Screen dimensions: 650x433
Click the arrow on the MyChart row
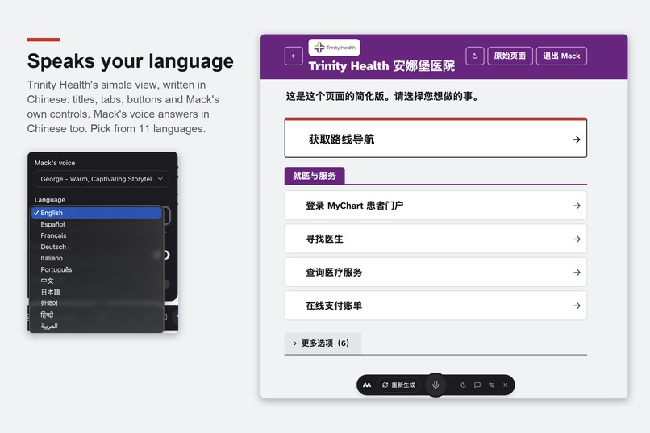tap(577, 206)
